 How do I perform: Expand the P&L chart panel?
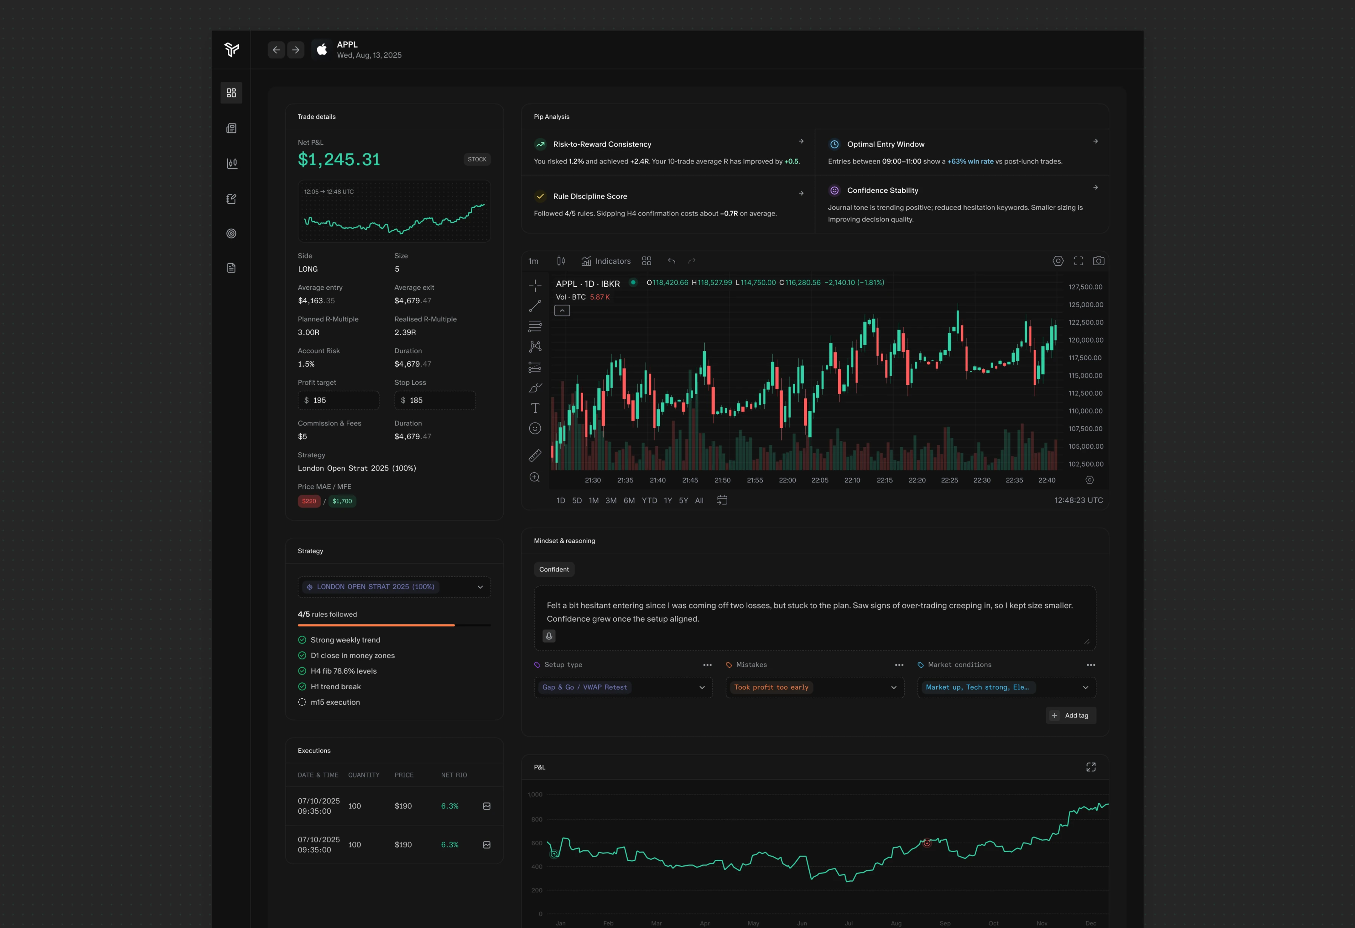[x=1091, y=767]
